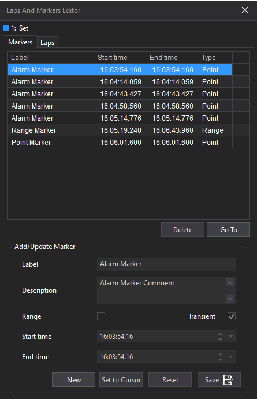Click Point type cell in 16:04:43.427 row
Screen dimensions: 257x399
point(215,94)
